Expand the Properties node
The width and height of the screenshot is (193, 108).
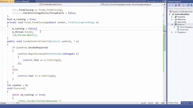172,17
